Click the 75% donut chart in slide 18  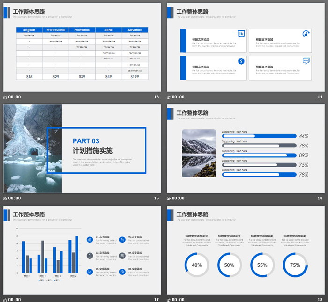295,265
